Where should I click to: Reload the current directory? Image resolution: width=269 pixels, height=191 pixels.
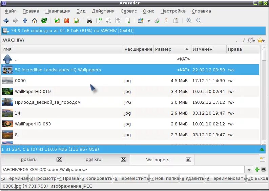pyautogui.click(x=44, y=21)
